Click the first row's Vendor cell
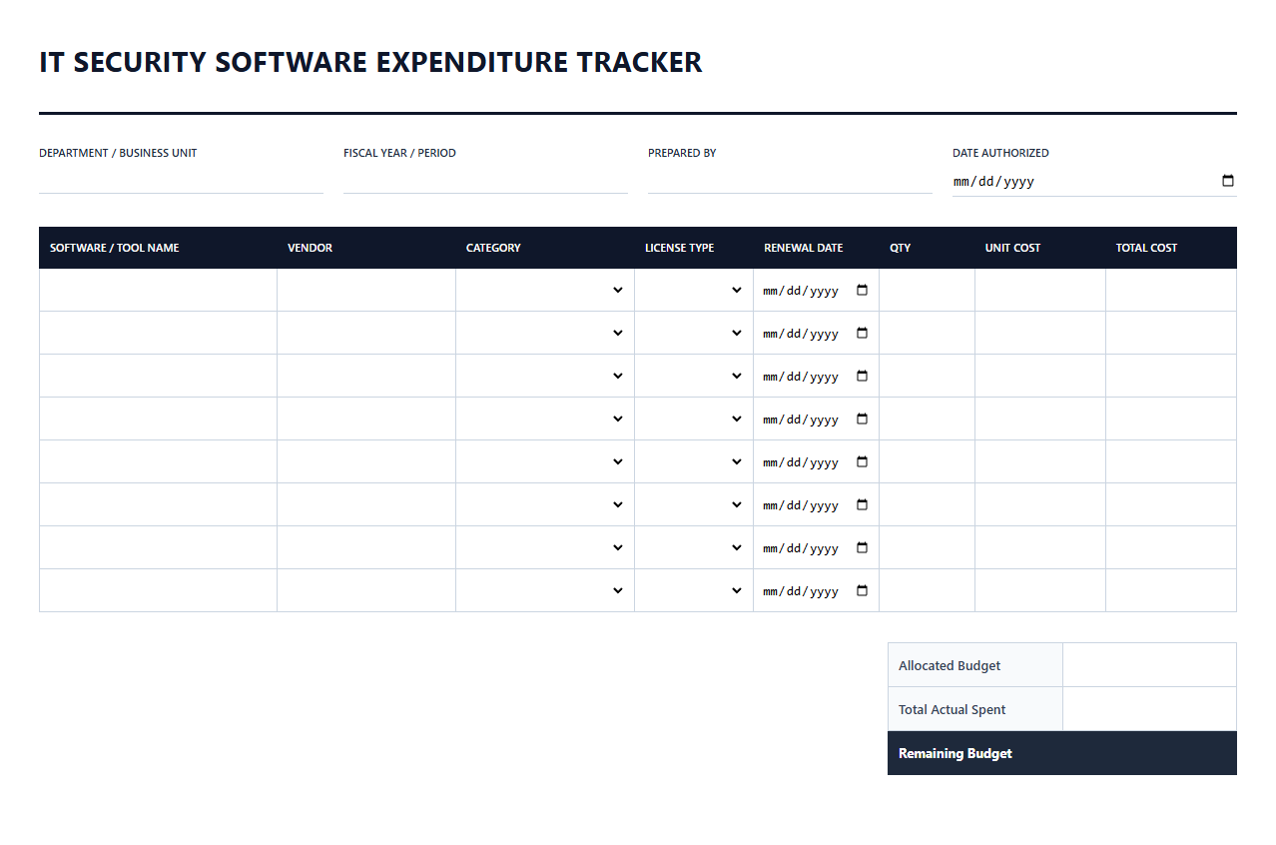Screen dimensions: 1276x845 (x=366, y=290)
